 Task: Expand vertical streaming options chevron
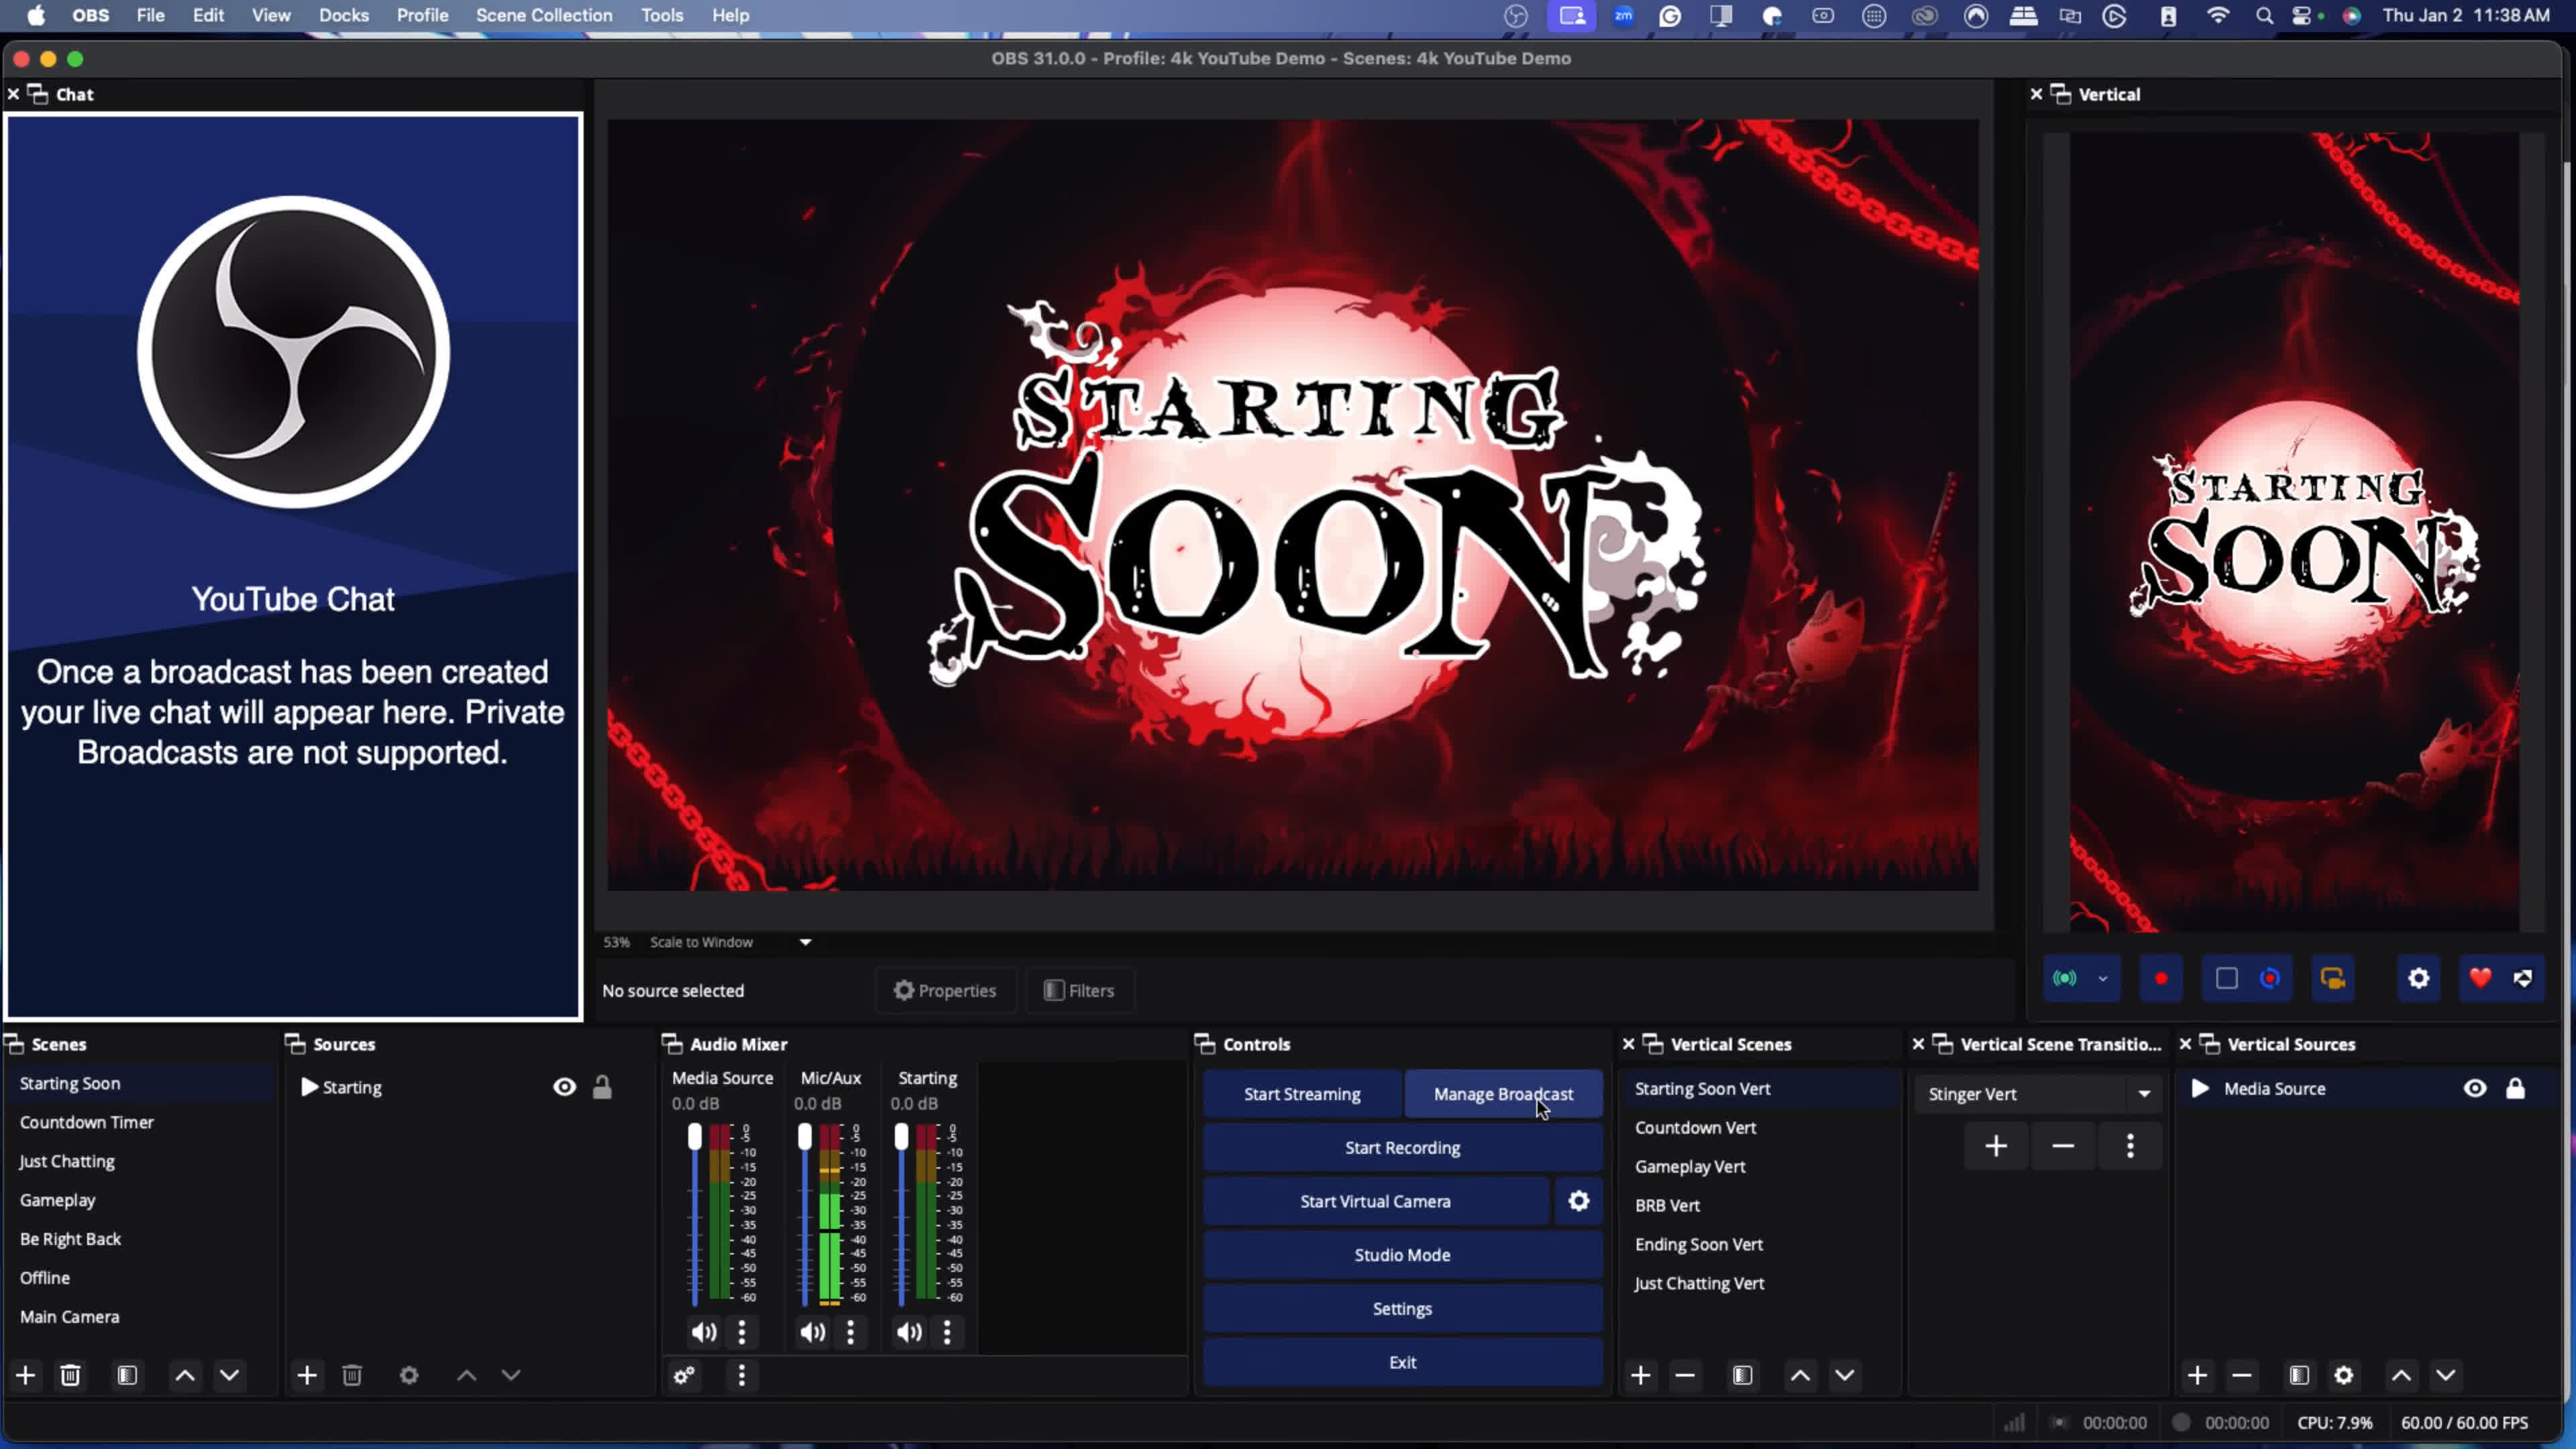point(2103,978)
